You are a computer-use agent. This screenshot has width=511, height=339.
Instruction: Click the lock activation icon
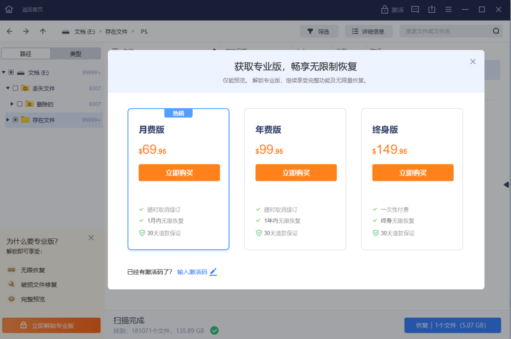385,9
